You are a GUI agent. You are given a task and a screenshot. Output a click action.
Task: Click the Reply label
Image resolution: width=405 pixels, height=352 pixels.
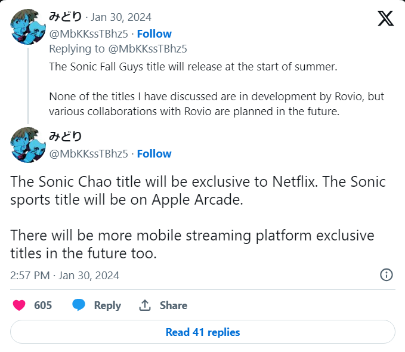pos(107,305)
